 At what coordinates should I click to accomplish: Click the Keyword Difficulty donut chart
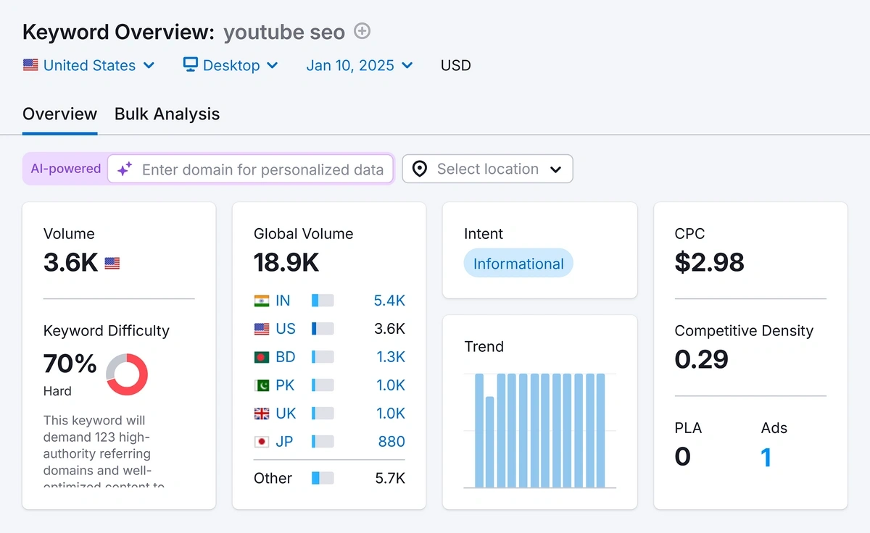click(127, 374)
